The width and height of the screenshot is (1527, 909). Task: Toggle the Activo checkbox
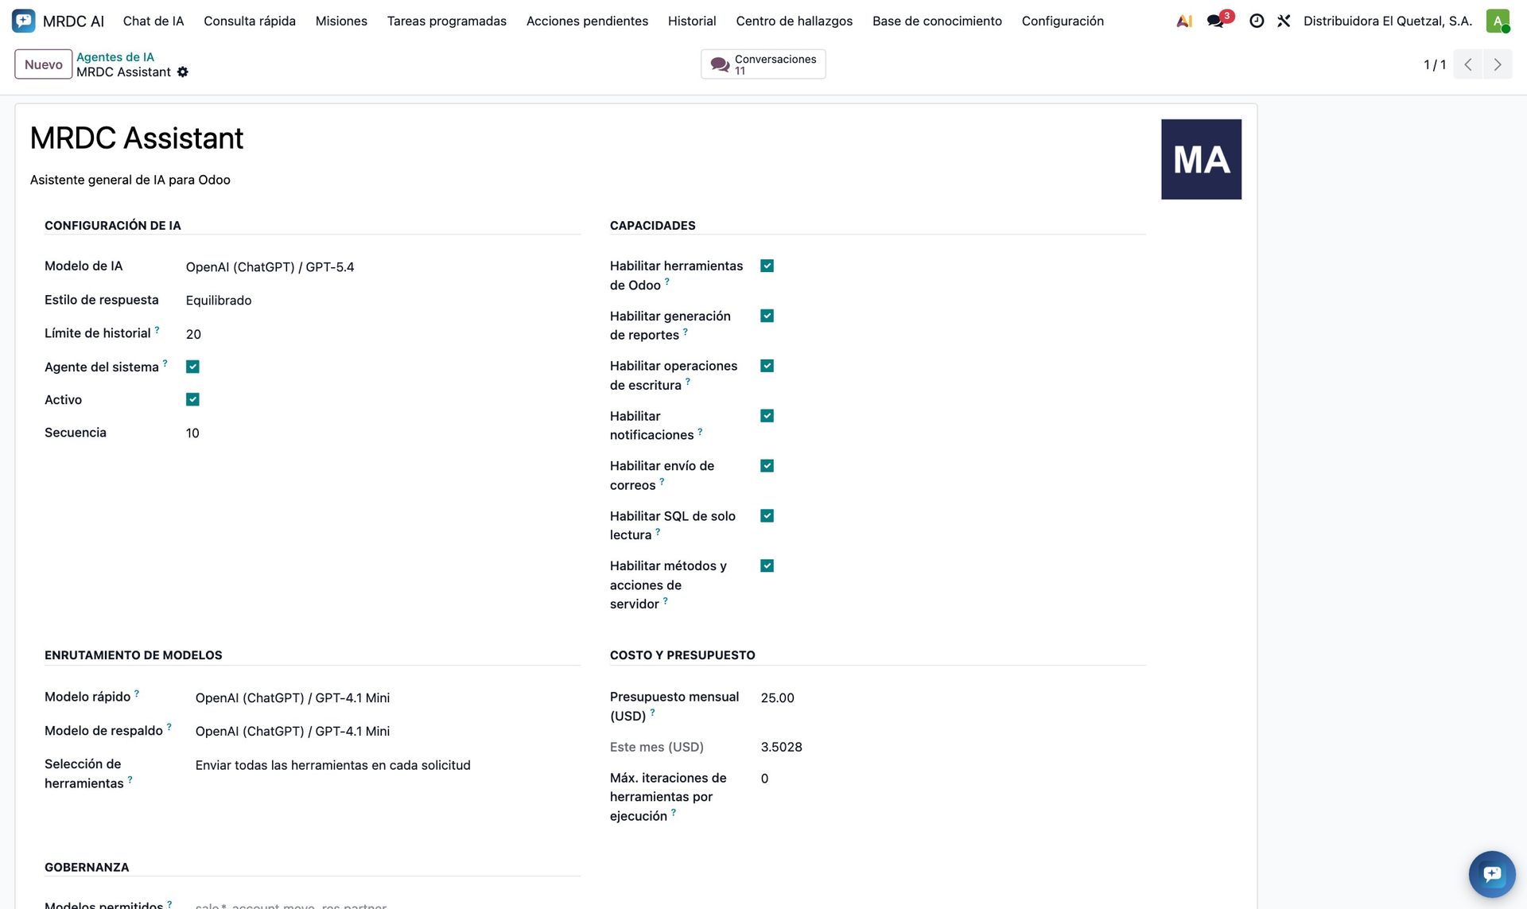point(192,399)
